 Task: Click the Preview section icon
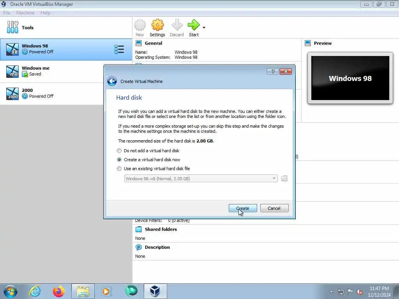308,43
